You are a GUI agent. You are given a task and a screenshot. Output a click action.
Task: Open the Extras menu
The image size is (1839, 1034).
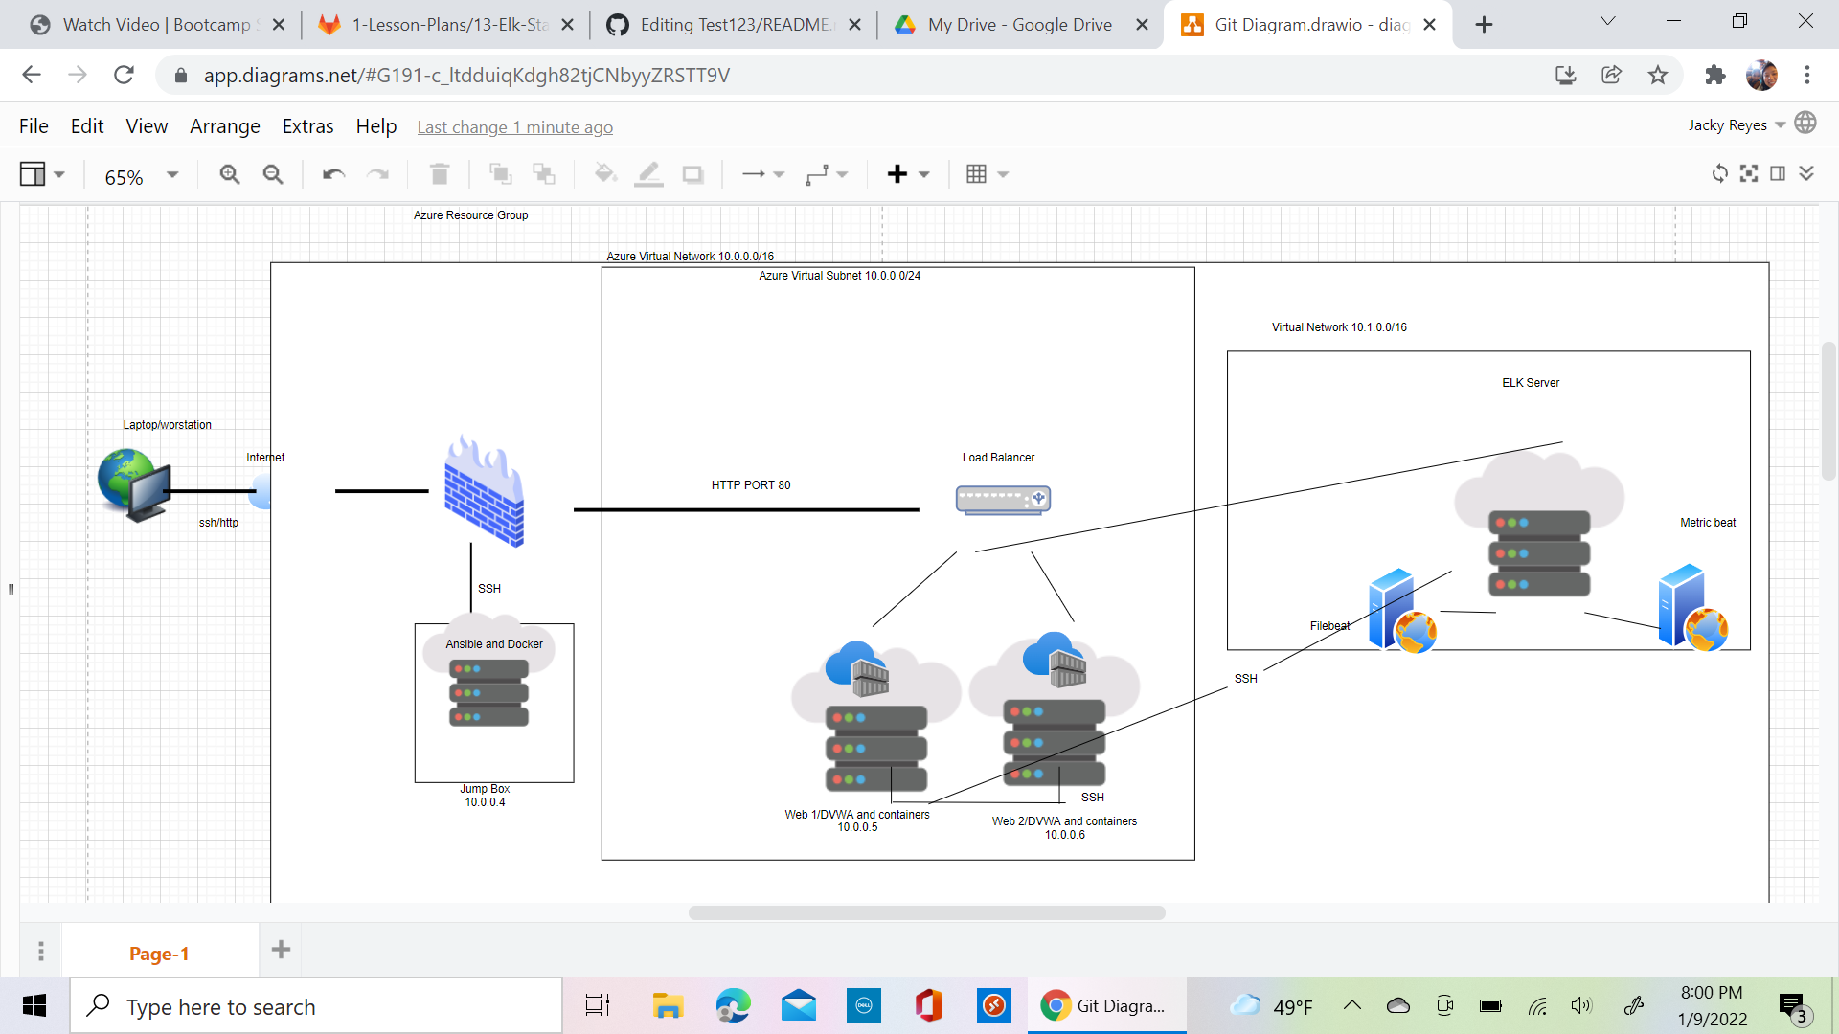(x=307, y=125)
